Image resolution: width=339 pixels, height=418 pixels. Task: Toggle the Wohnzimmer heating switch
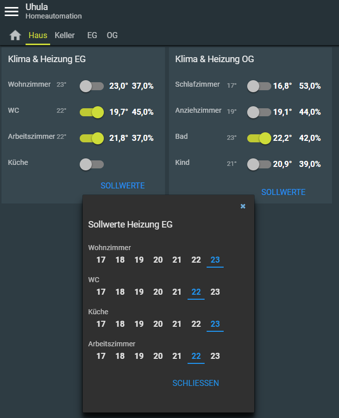pos(91,86)
